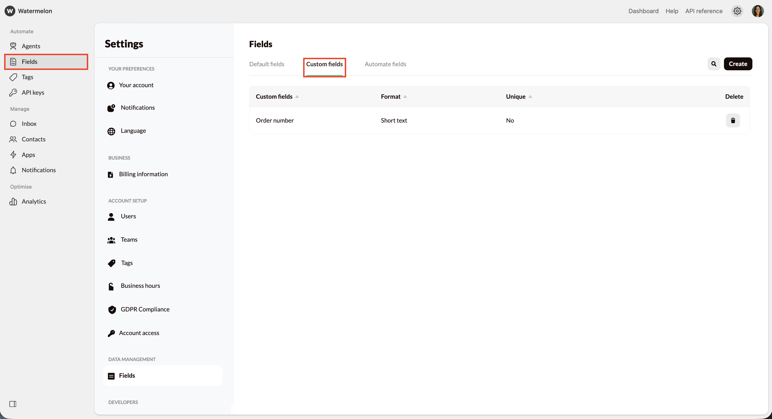Open the Automate fields tab
772x419 pixels.
pyautogui.click(x=385, y=64)
